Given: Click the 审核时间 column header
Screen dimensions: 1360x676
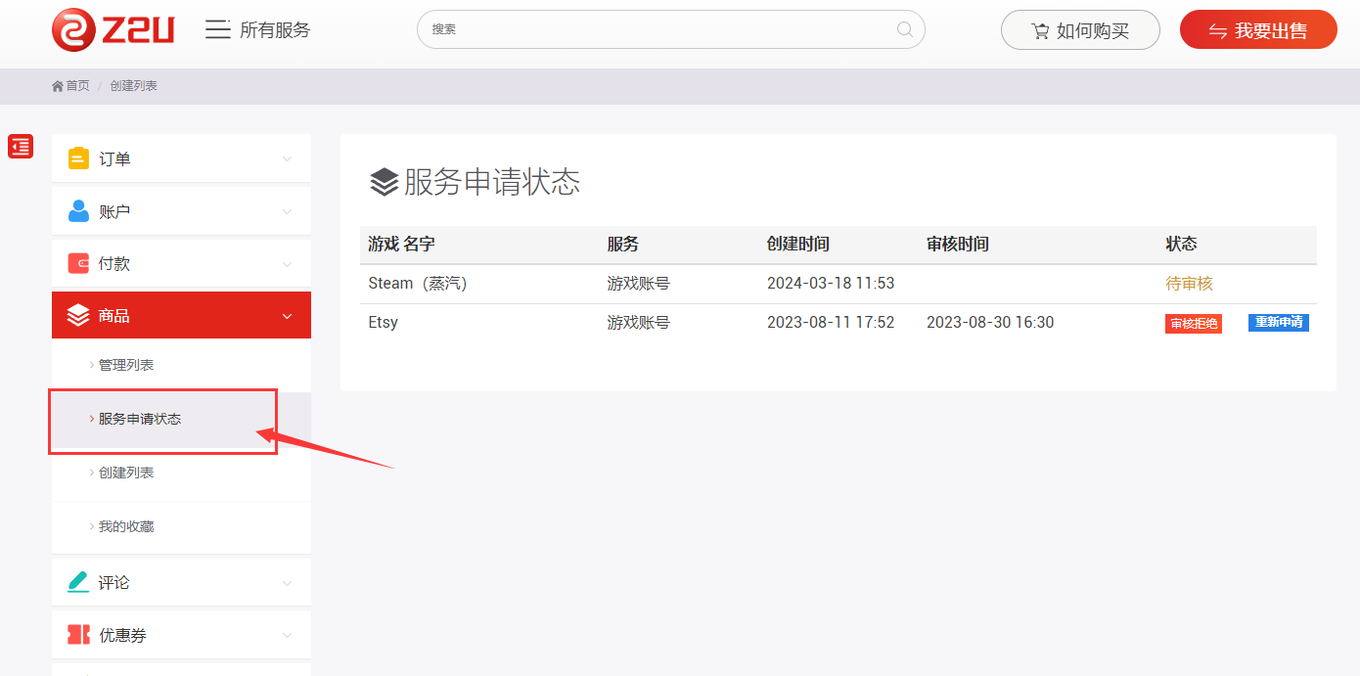Looking at the screenshot, I should (x=958, y=245).
